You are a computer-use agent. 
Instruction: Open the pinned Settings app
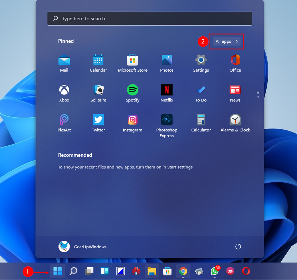tap(201, 63)
